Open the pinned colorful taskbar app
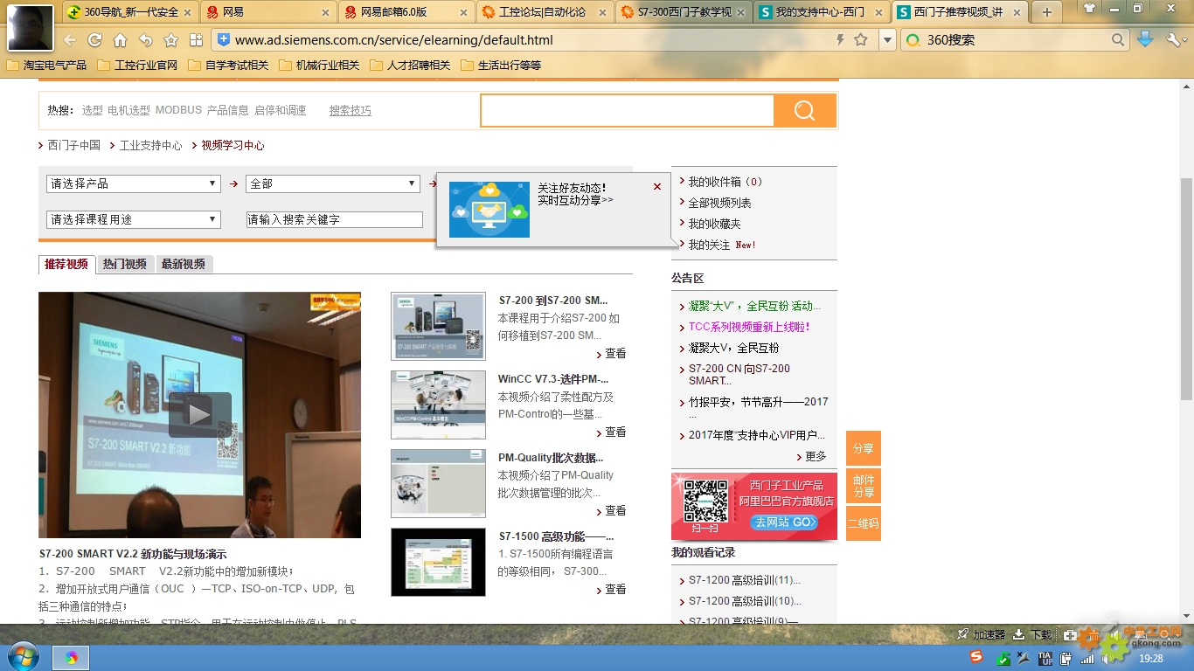 point(72,657)
